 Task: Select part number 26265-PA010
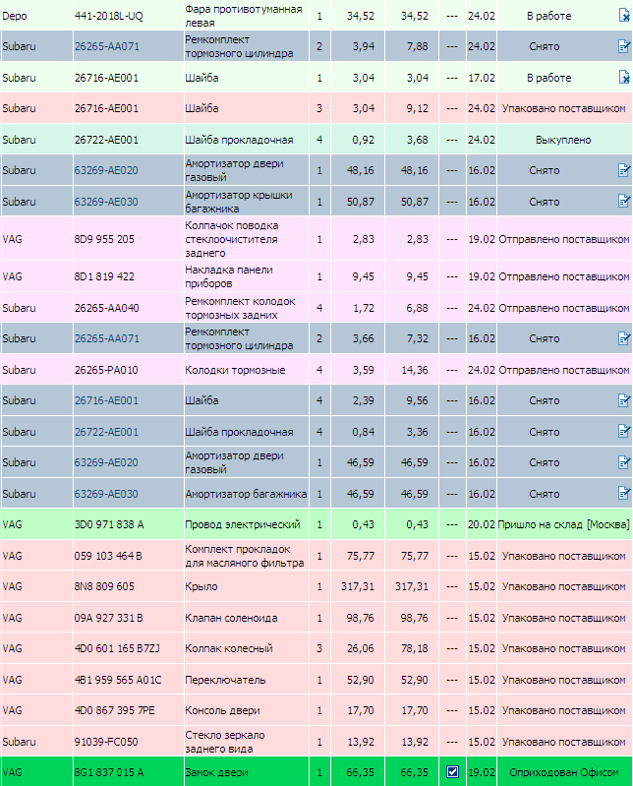(106, 370)
